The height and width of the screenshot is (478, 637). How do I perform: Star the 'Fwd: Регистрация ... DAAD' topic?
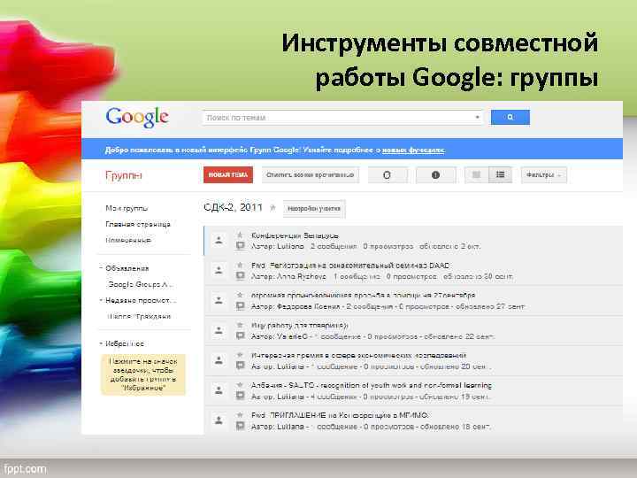click(x=240, y=265)
